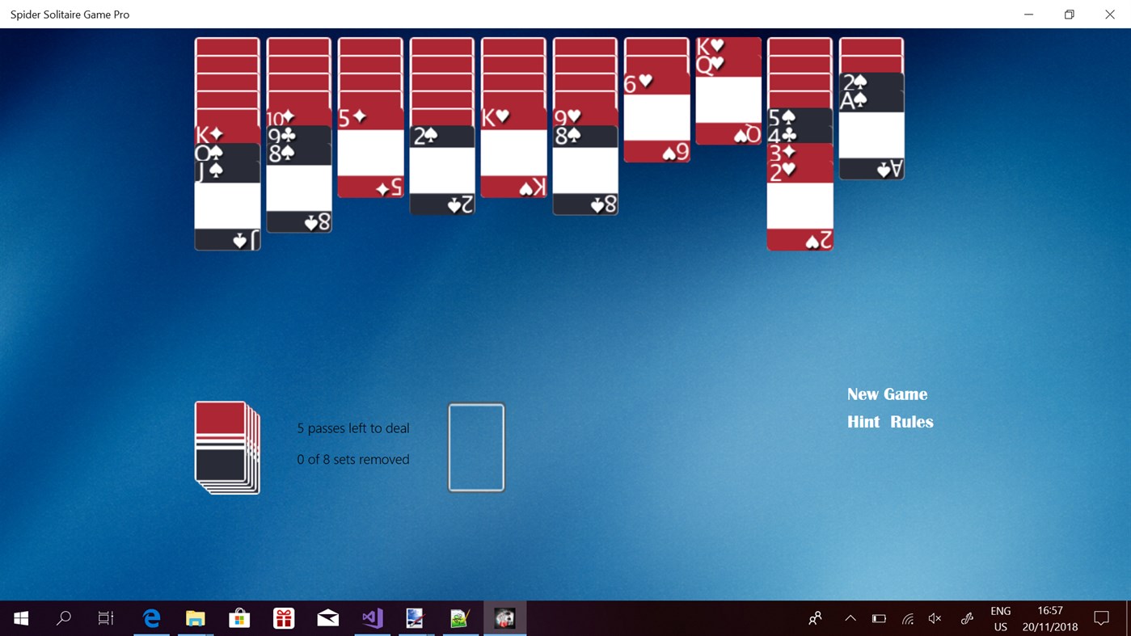1131x636 pixels.
Task: Open the ENG US language switcher
Action: pos(1000,618)
